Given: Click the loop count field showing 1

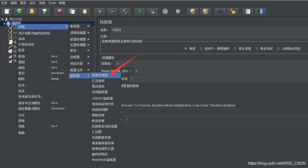Looking at the screenshot, I should click(219, 79).
